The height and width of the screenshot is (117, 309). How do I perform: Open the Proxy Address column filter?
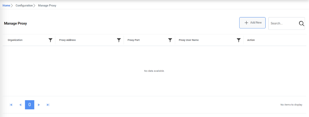coord(119,40)
